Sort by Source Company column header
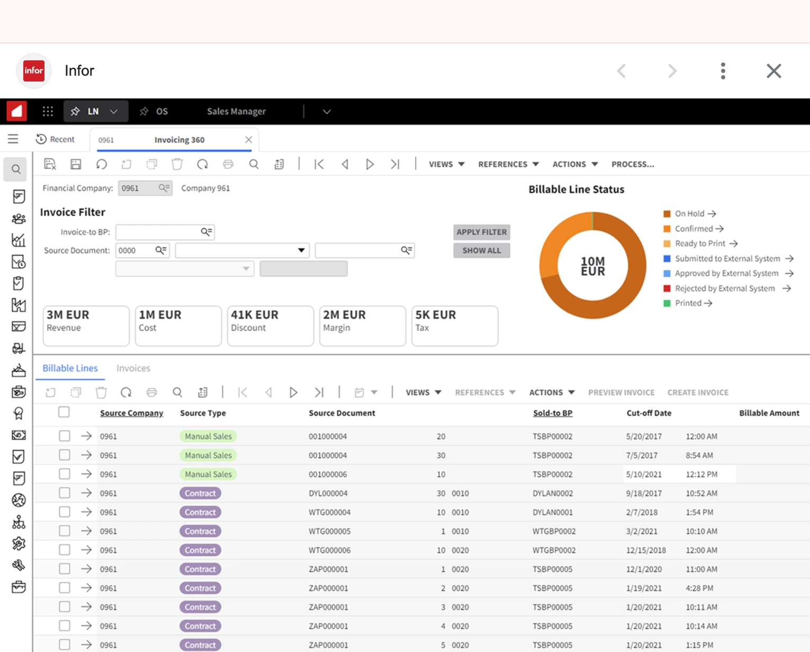This screenshot has height=652, width=810. pyautogui.click(x=131, y=413)
